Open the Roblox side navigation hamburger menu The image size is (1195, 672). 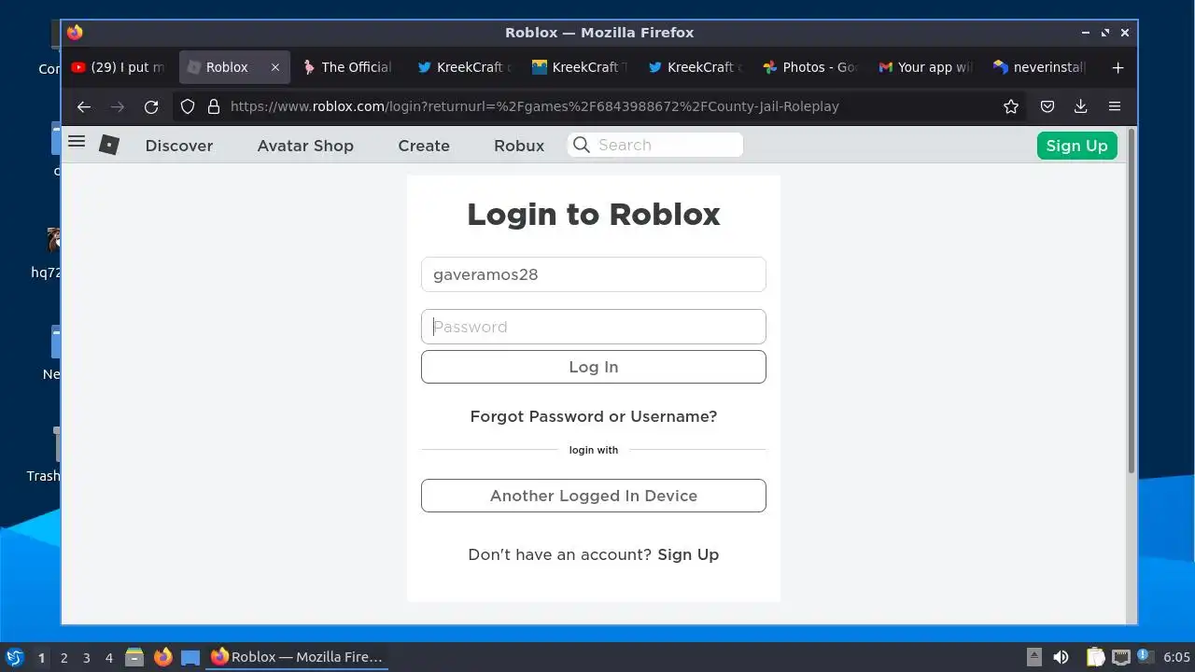pos(77,142)
